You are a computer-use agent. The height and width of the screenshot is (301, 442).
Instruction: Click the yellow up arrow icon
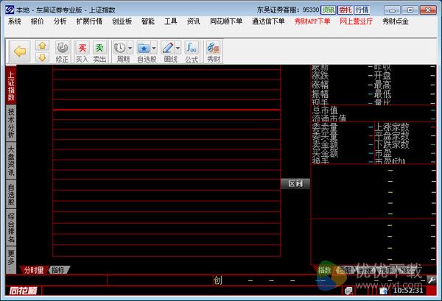coord(42,46)
